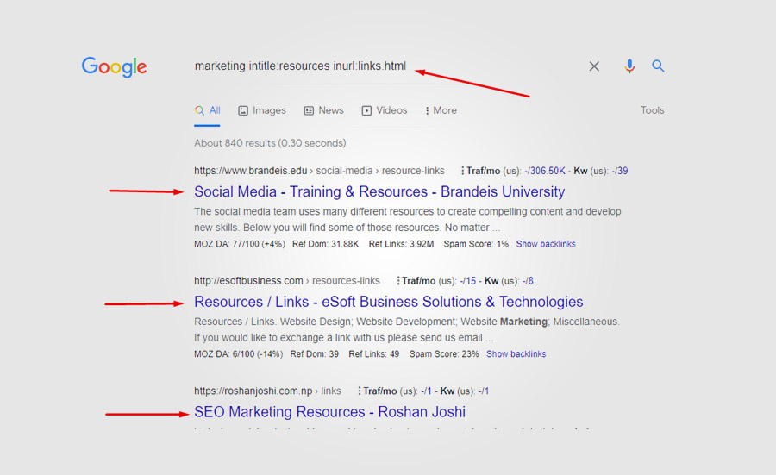Open Resources / Links eSoft Business result
Viewport: 776px width, 475px height.
click(x=389, y=302)
